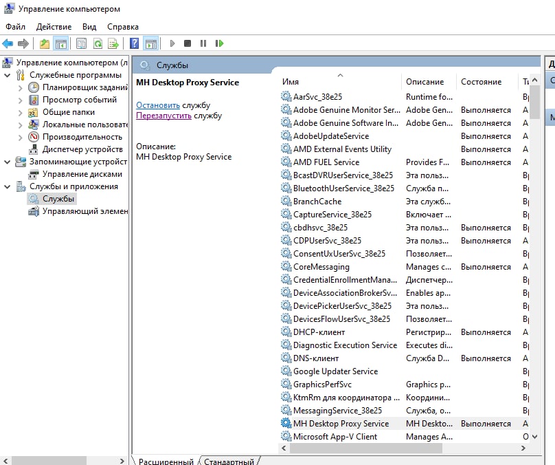Sort by the Имя column header
Screen dimensions: 555x465
pyautogui.click(x=340, y=82)
